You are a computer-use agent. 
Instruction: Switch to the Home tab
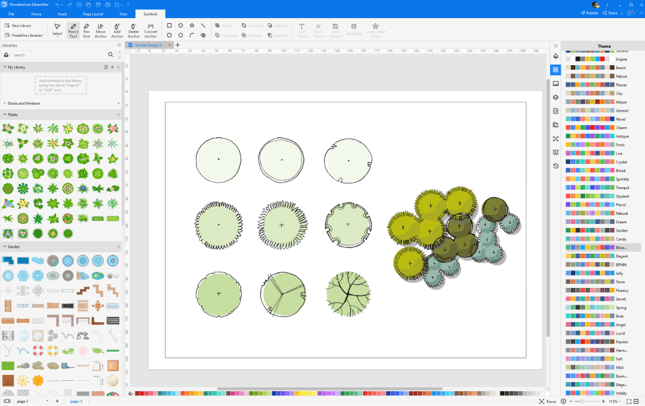coord(36,14)
